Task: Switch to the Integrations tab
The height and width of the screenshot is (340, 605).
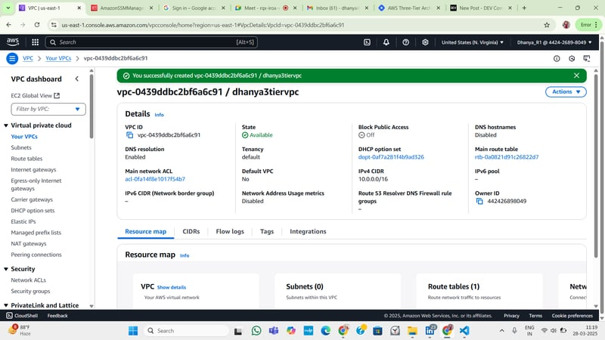Action: [x=308, y=231]
